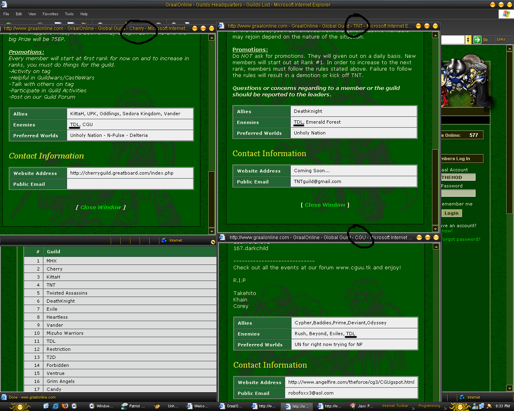Click the scroll down arrow in the Cherry window
Image resolution: width=514 pixels, height=411 pixels.
[212, 231]
